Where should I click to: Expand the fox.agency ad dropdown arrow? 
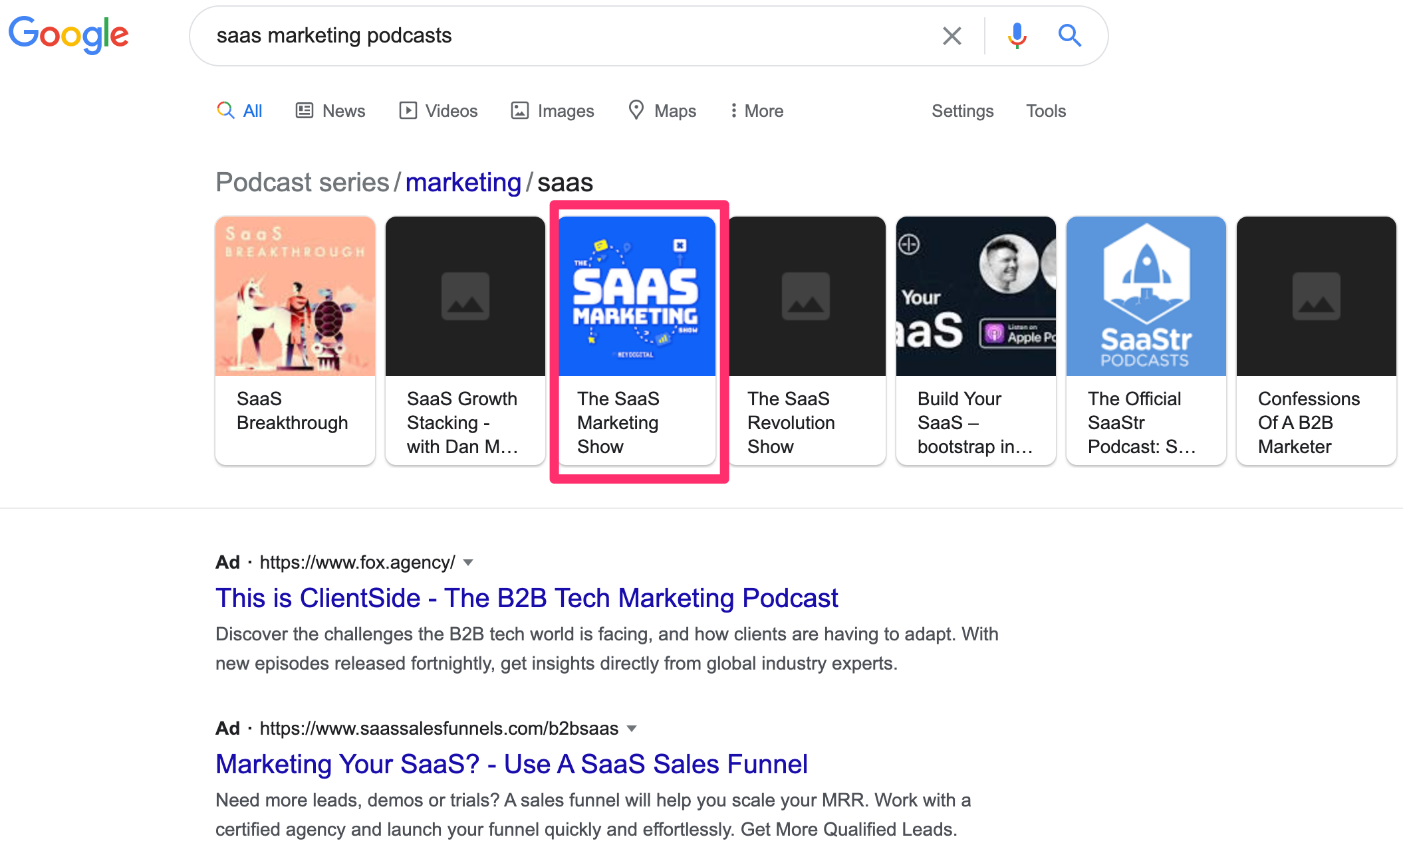tap(468, 563)
